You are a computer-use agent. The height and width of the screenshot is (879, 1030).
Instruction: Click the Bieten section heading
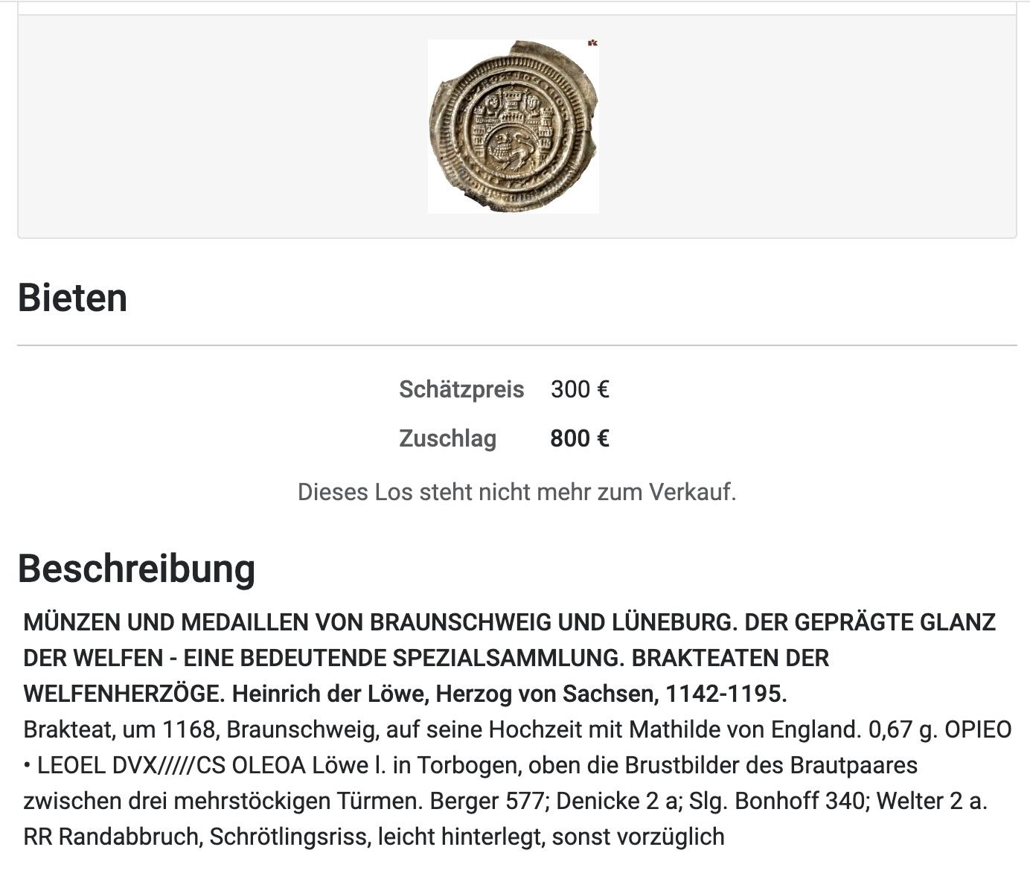(72, 298)
